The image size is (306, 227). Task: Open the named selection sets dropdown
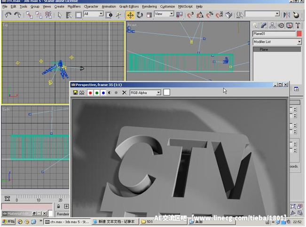277,14
